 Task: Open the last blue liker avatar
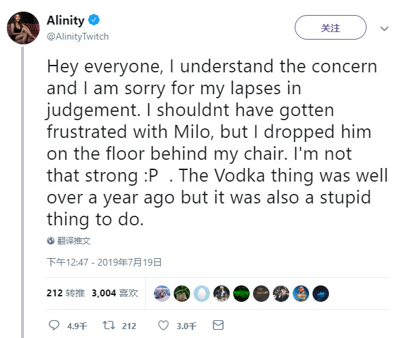(x=320, y=293)
